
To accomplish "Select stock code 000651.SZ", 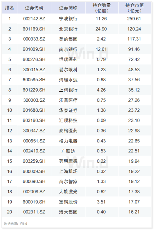I will click(x=34, y=141).
